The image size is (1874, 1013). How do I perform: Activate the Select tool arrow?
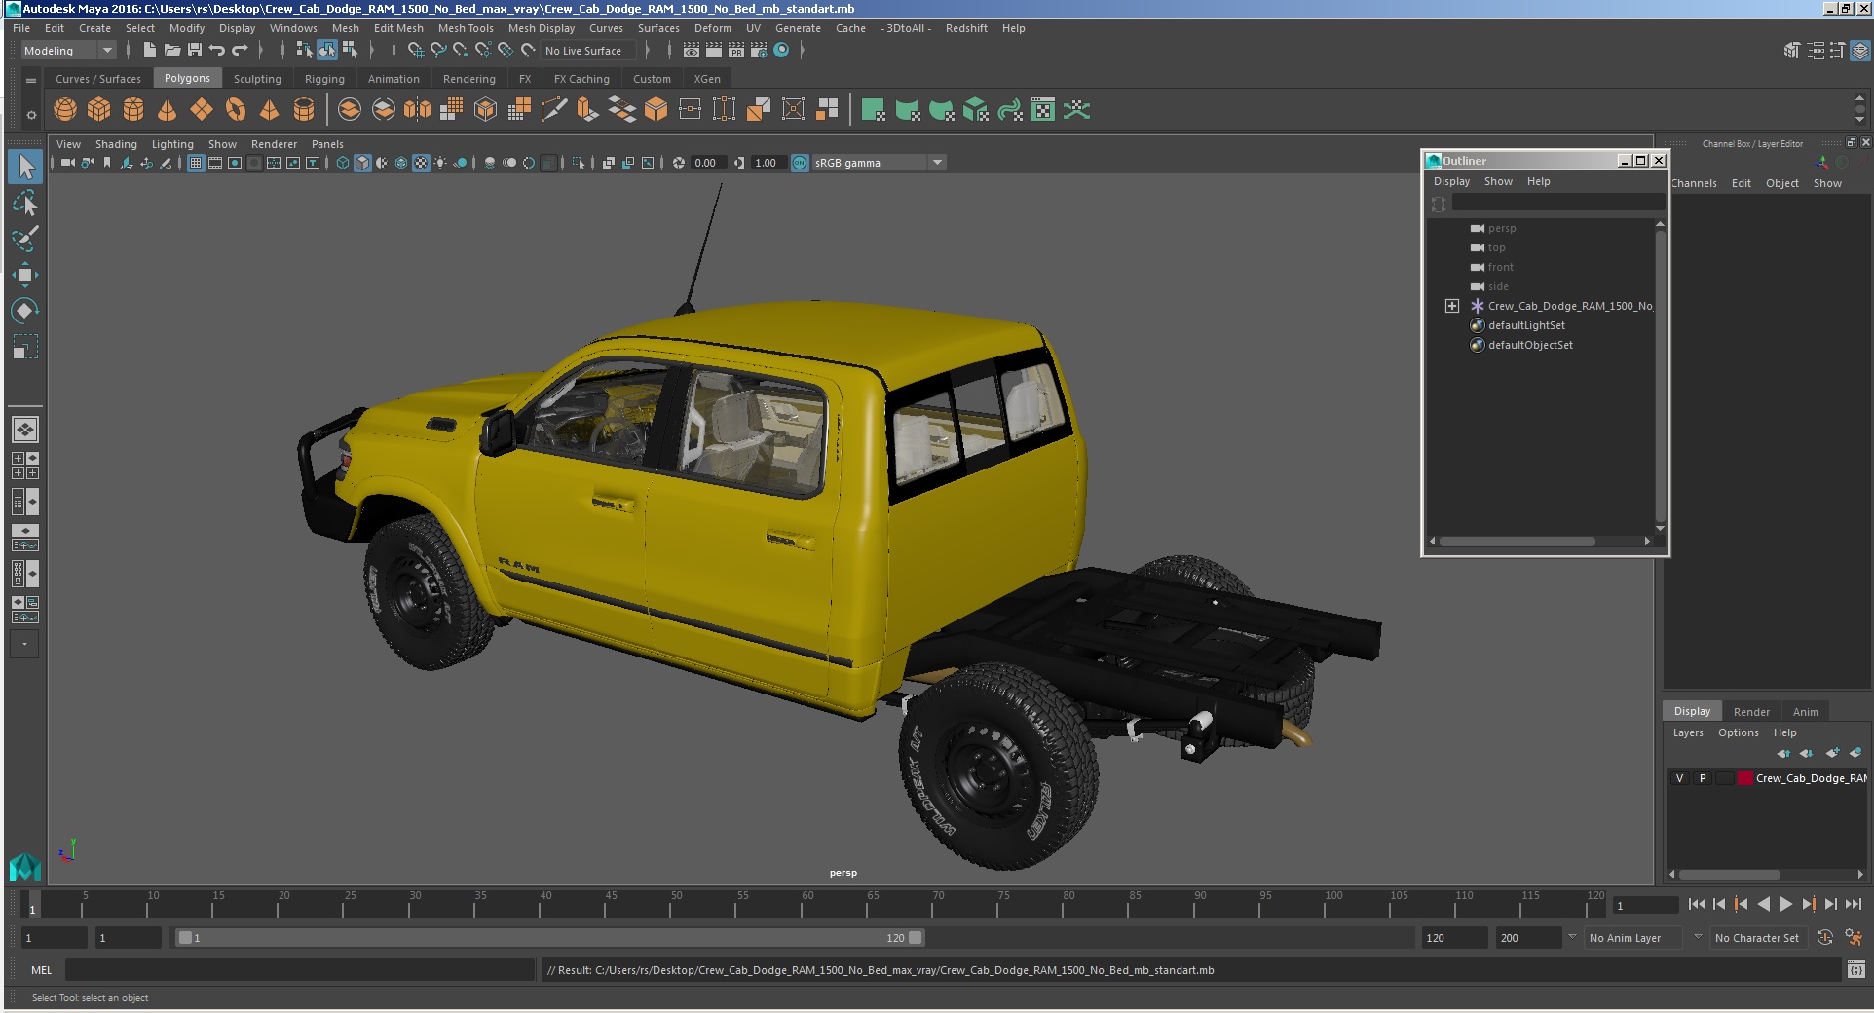tap(25, 167)
